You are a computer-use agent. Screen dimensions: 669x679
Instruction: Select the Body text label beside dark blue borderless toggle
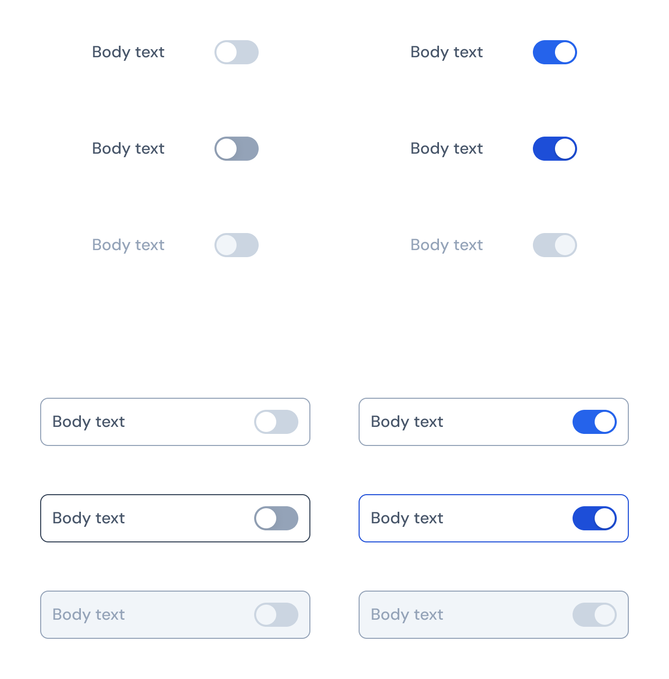click(x=447, y=149)
